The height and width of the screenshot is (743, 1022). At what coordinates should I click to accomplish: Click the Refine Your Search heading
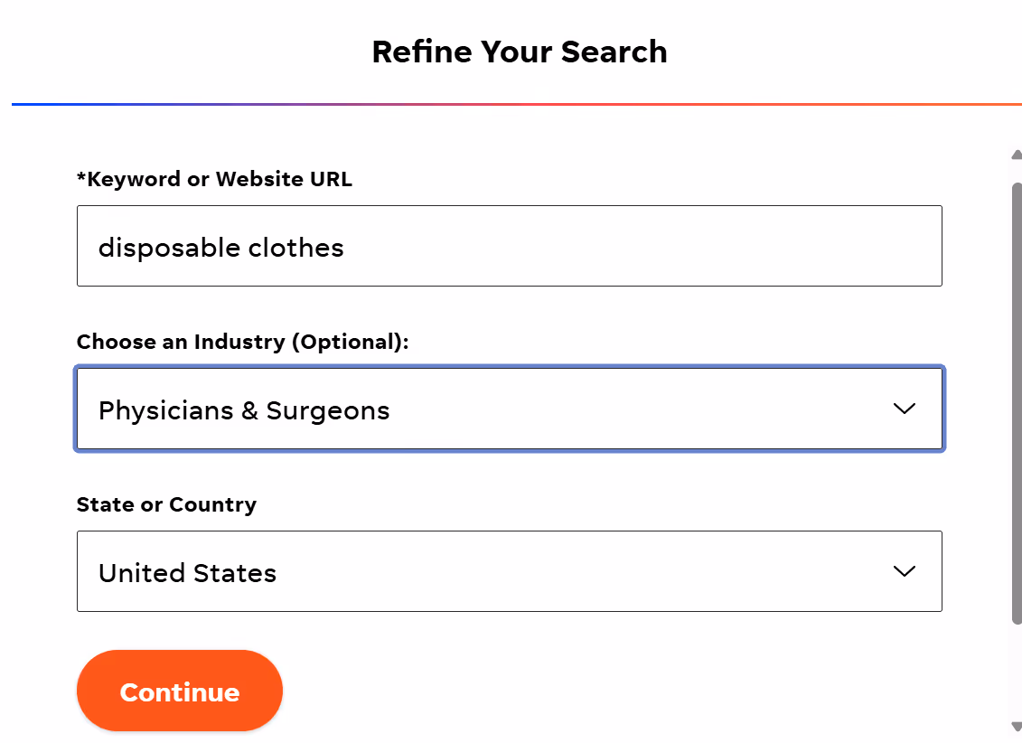(519, 52)
